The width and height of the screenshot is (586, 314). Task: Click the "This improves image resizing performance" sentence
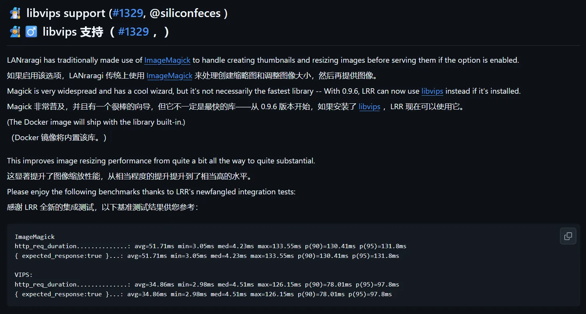161,161
